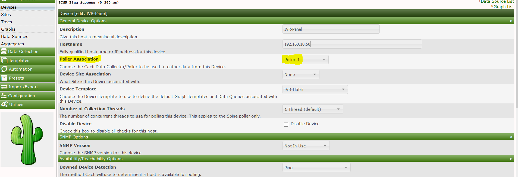The width and height of the screenshot is (518, 177).
Task: Click the Cacti cactus logo
Action: coord(27,140)
